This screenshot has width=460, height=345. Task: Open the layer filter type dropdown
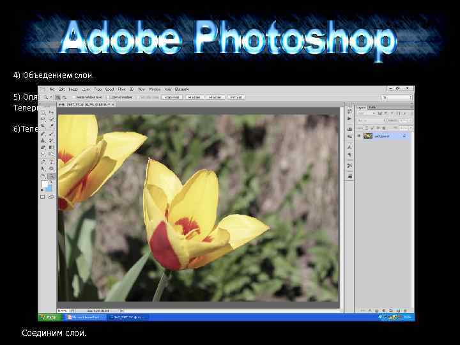(x=367, y=113)
